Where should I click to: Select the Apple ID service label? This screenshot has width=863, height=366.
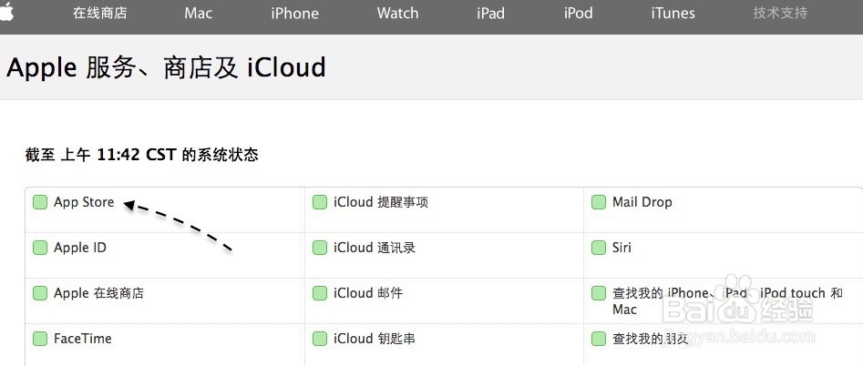click(80, 248)
